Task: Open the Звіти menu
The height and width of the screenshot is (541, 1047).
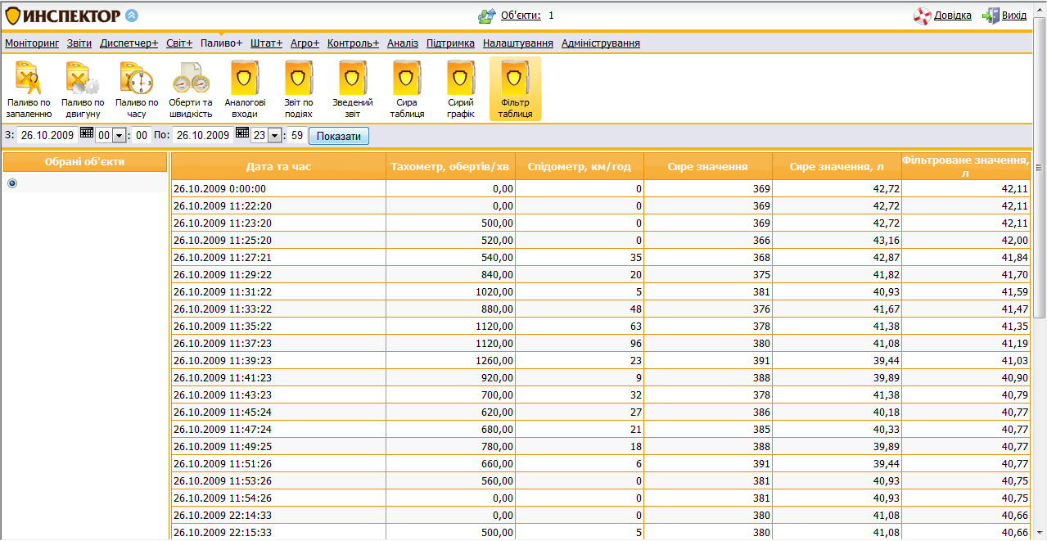Action: point(79,43)
